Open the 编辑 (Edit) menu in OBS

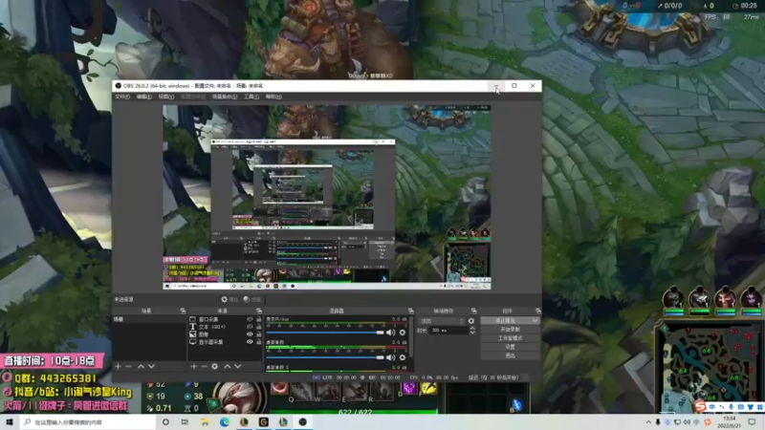click(x=143, y=97)
